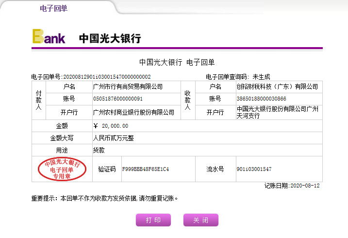This screenshot has height=238, width=348.
Task: Click the amount ¥ 20,000.00
Action: click(x=111, y=126)
